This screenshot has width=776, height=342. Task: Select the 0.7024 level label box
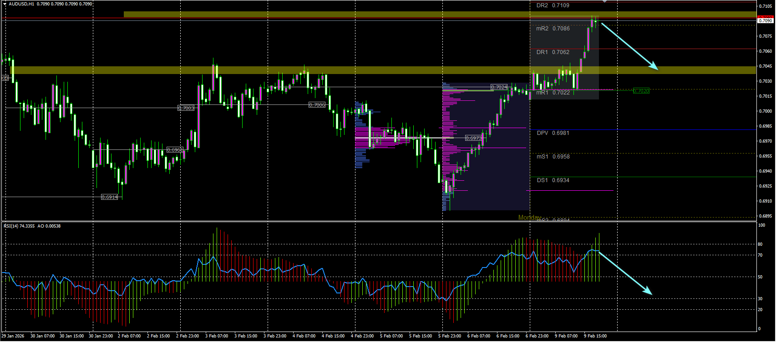pos(499,87)
